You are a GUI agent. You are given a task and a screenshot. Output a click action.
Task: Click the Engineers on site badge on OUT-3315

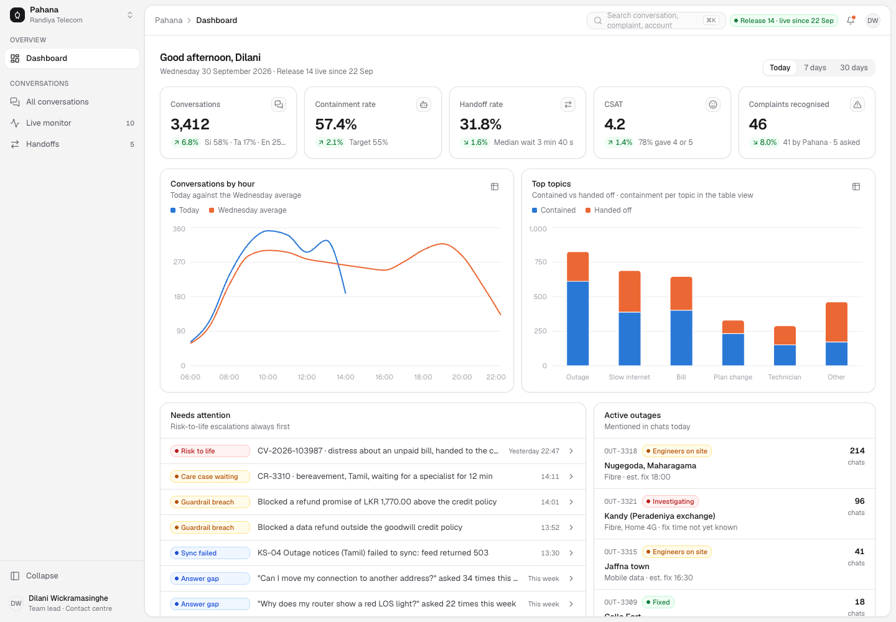[677, 552]
